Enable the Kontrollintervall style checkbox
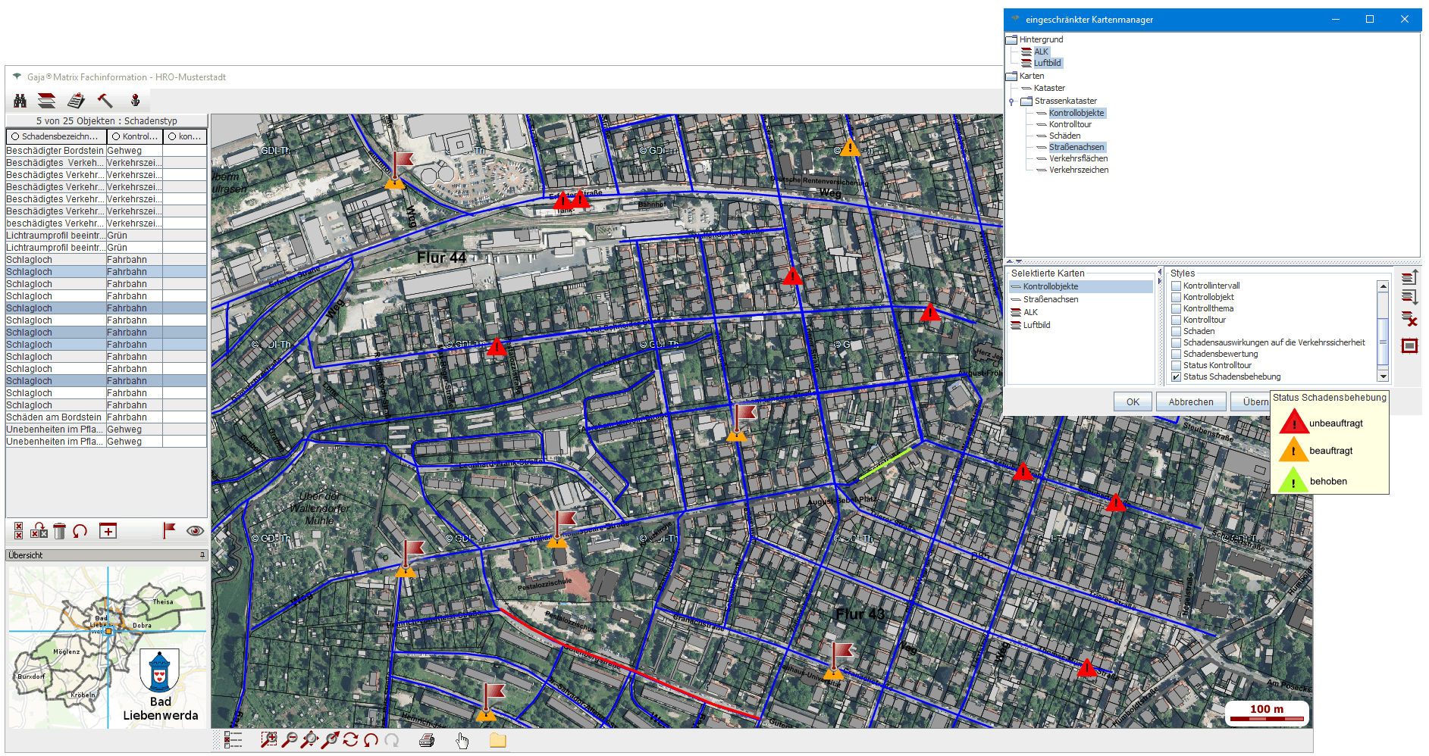 pyautogui.click(x=1176, y=286)
